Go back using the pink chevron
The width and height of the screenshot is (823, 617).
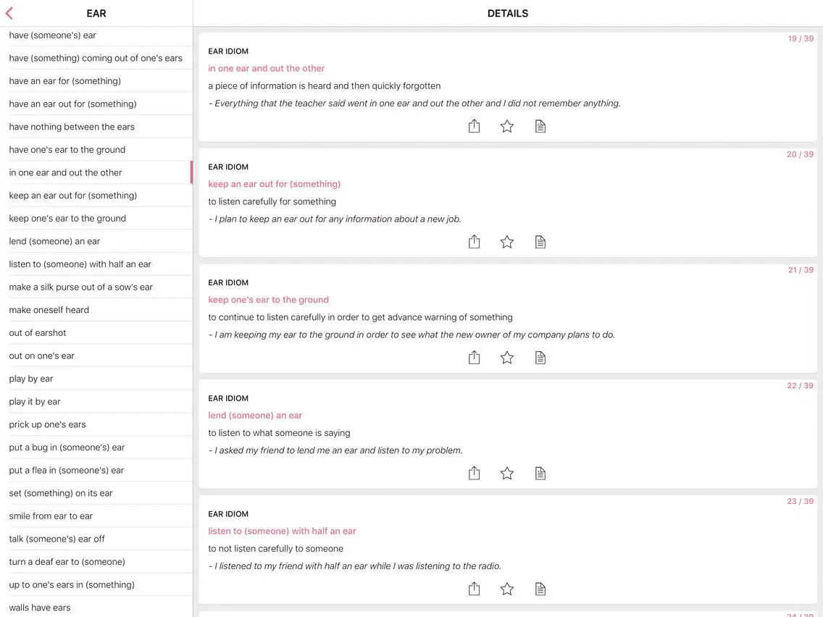tap(9, 13)
